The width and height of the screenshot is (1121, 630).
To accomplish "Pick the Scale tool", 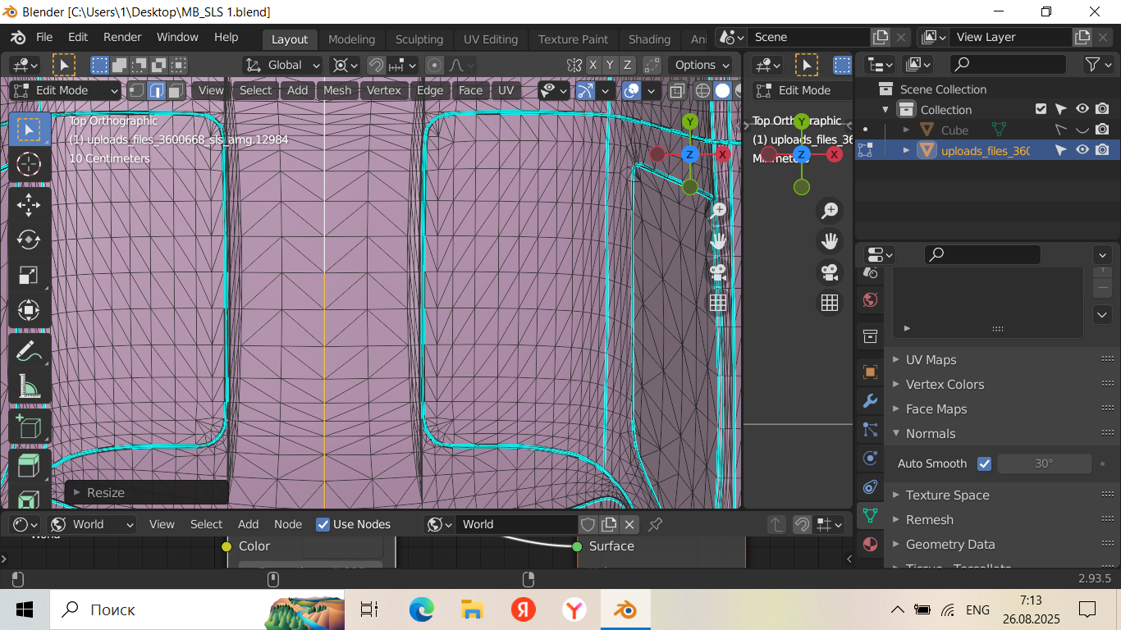I will [x=29, y=275].
